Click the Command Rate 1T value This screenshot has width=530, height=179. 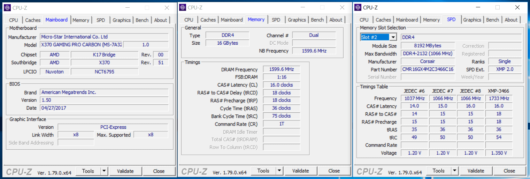[x=282, y=124]
